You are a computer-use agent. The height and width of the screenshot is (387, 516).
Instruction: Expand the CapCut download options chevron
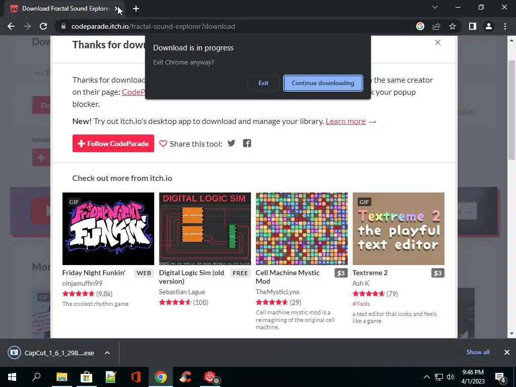pyautogui.click(x=107, y=353)
